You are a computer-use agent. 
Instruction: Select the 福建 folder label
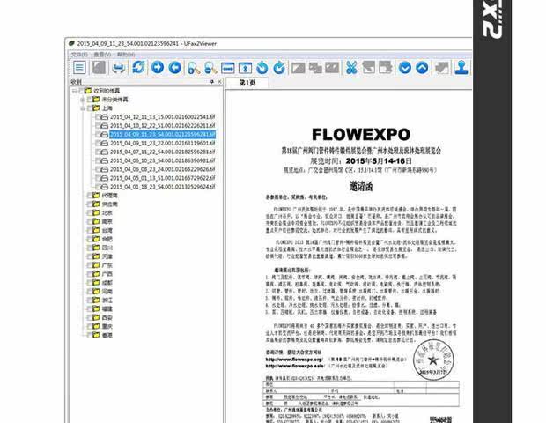click(x=107, y=309)
